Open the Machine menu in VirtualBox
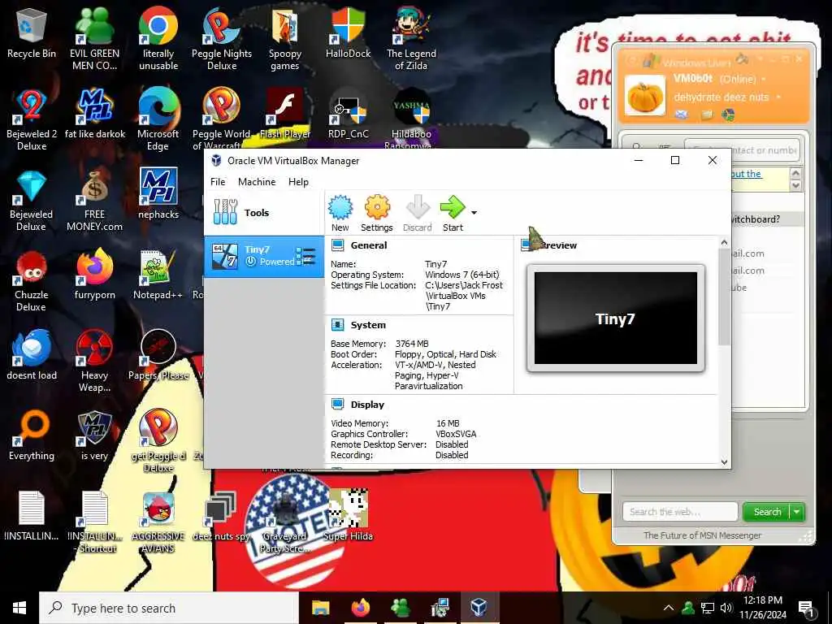The height and width of the screenshot is (624, 832). 257,181
